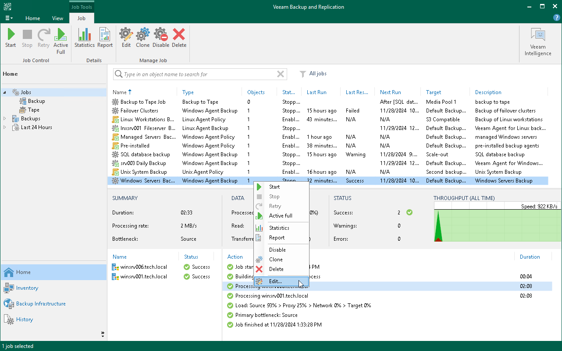The image size is (562, 351).
Task: Expand the Backups tree node
Action: click(x=5, y=119)
